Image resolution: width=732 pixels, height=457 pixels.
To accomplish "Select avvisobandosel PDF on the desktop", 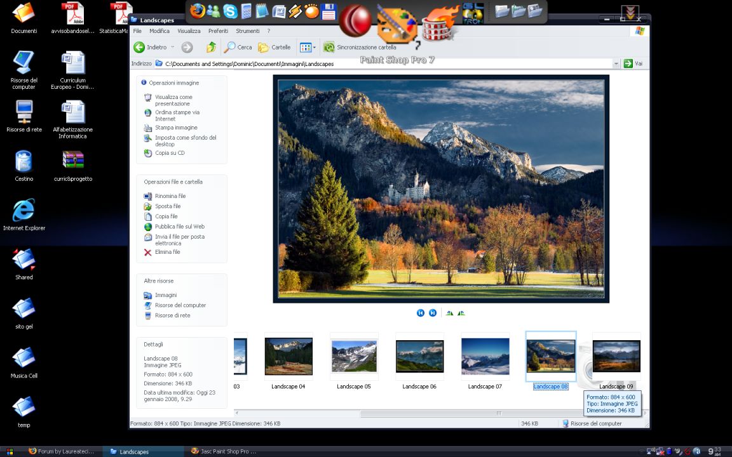I will coord(73,18).
